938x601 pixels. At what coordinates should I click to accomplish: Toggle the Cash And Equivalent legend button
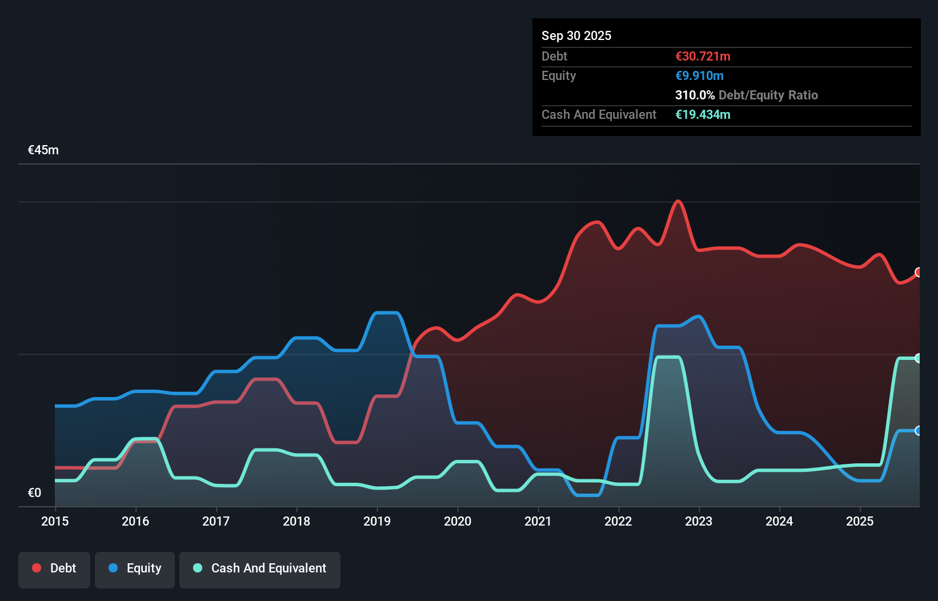(260, 570)
